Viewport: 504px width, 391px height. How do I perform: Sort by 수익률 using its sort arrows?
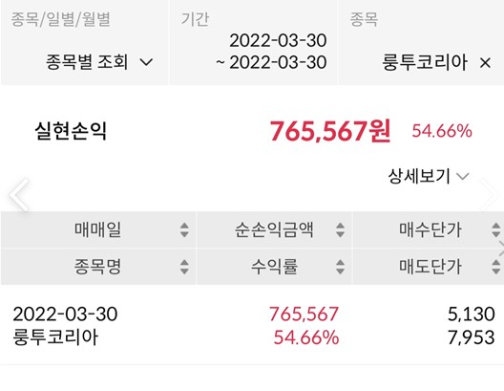(340, 267)
